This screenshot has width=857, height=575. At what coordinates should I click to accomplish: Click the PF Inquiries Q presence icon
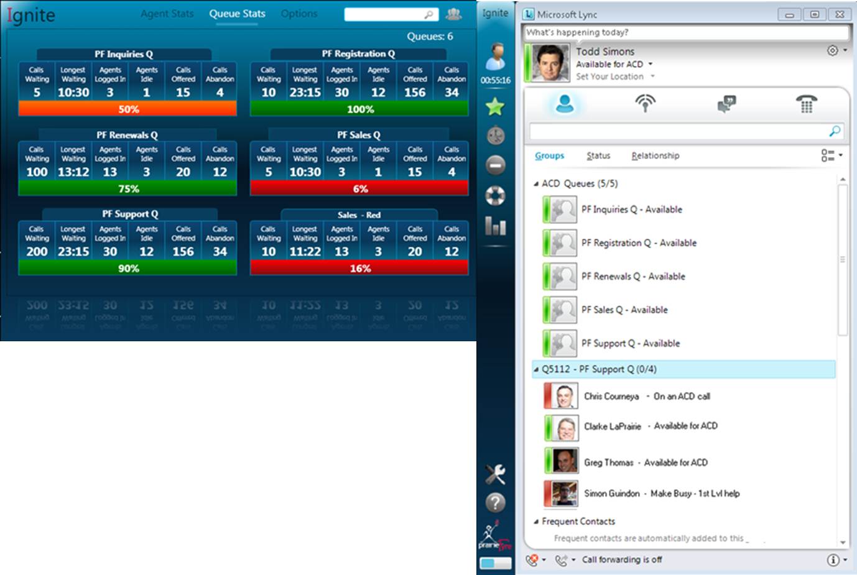click(560, 209)
